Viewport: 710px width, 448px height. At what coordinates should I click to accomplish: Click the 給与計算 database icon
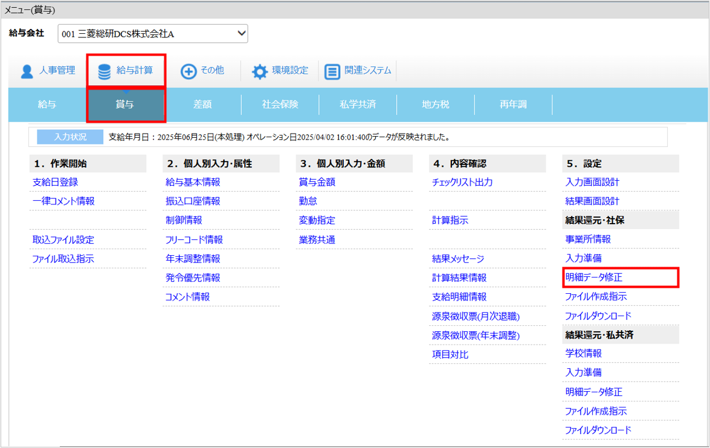[x=105, y=71]
